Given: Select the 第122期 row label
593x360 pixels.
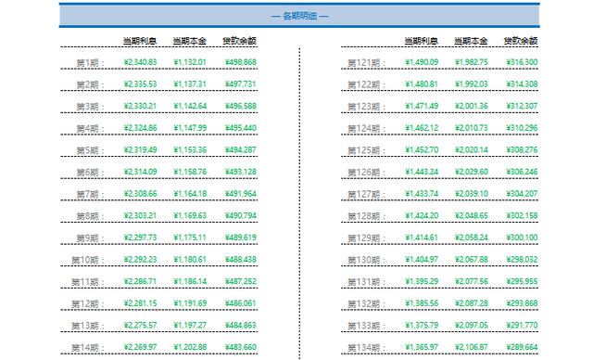Looking at the screenshot, I should pyautogui.click(x=367, y=84).
